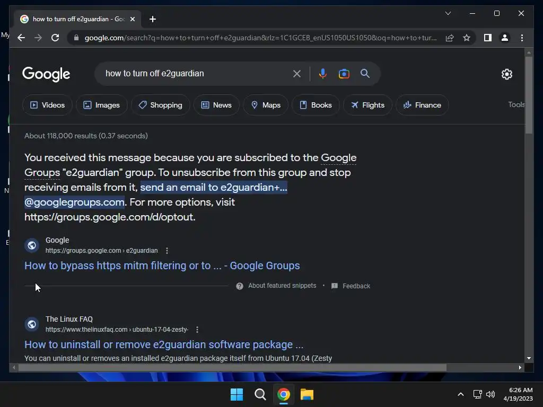Open 'How to uninstall or remove e2guardian' result
Screen dimensions: 543x407
pyautogui.click(x=164, y=344)
